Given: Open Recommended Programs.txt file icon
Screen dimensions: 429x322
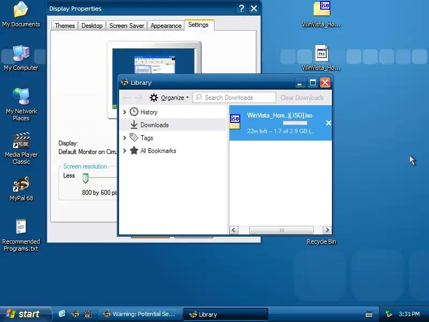Looking at the screenshot, I should (x=21, y=235).
